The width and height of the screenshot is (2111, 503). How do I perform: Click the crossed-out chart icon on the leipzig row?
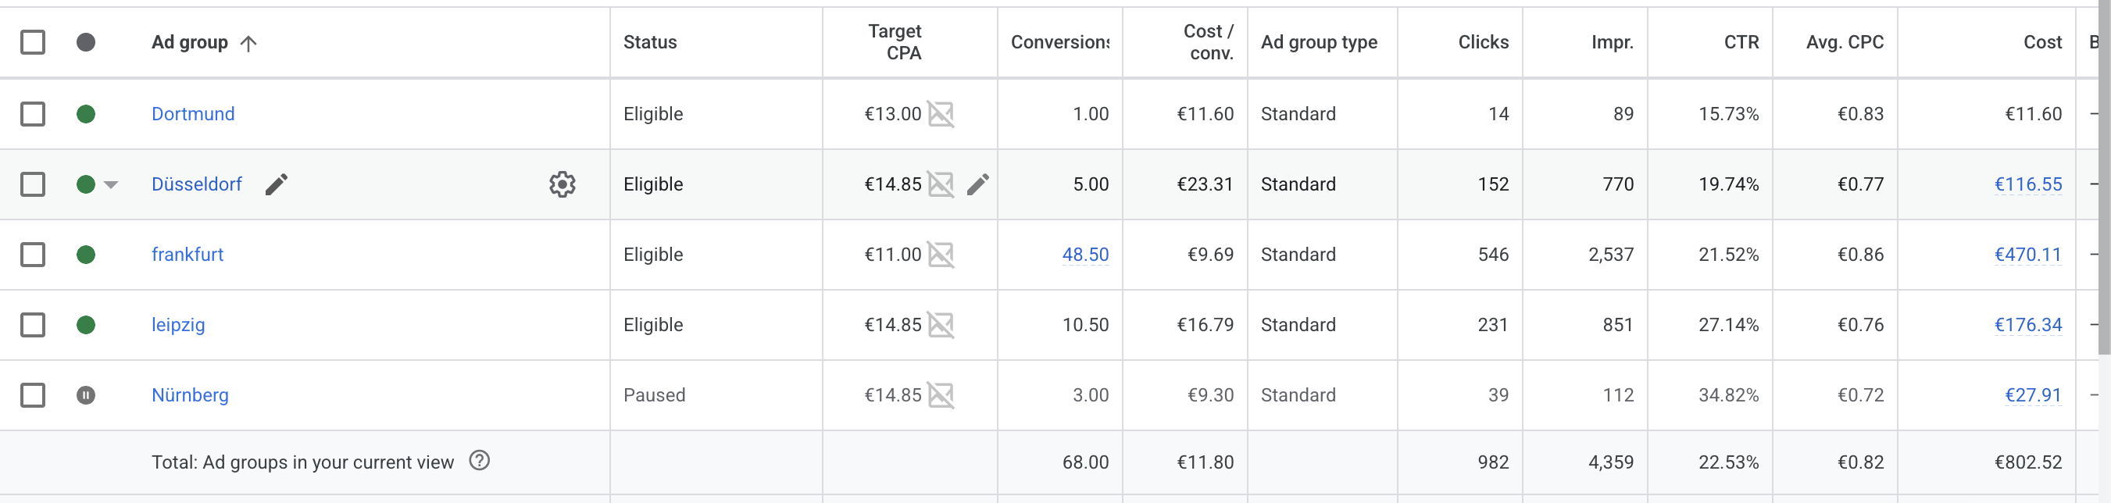[941, 324]
